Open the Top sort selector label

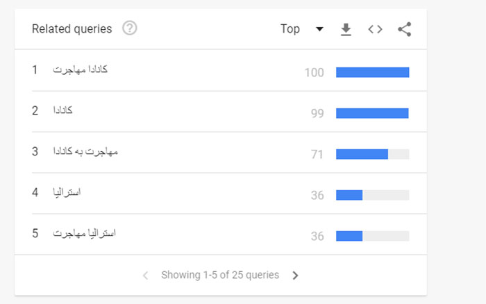click(x=290, y=29)
